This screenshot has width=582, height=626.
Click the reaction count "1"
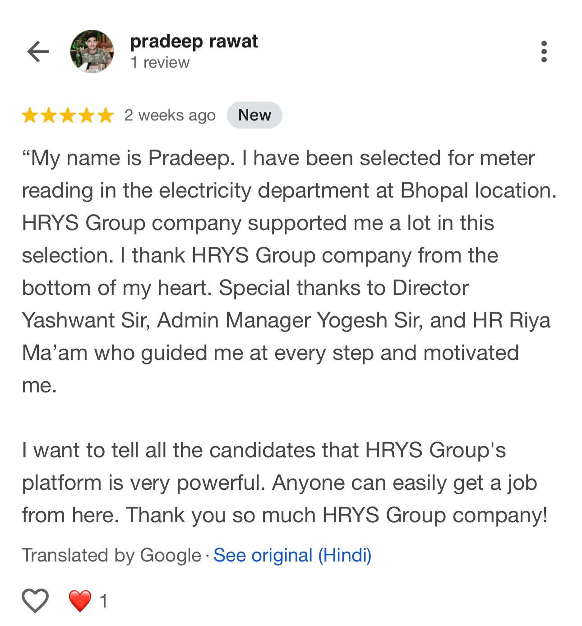click(104, 601)
